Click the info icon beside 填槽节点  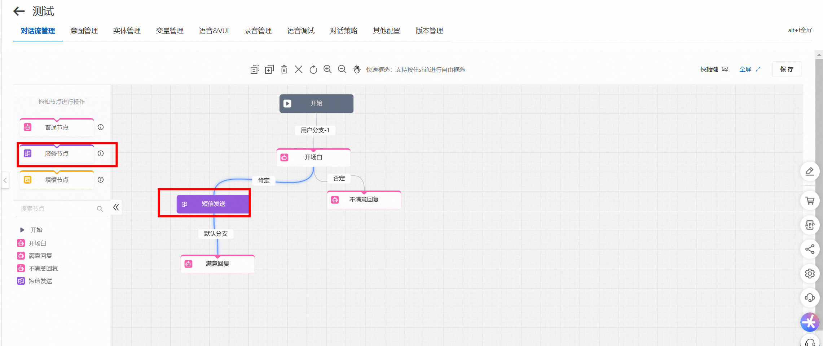[x=101, y=180]
